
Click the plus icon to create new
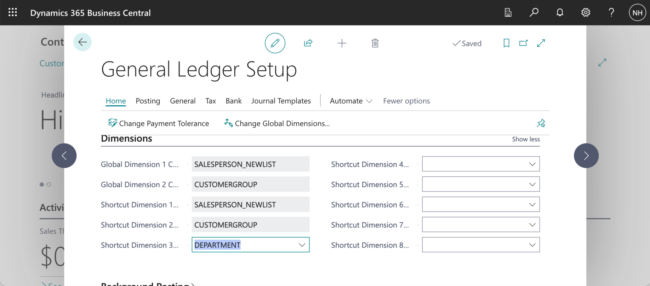point(342,43)
